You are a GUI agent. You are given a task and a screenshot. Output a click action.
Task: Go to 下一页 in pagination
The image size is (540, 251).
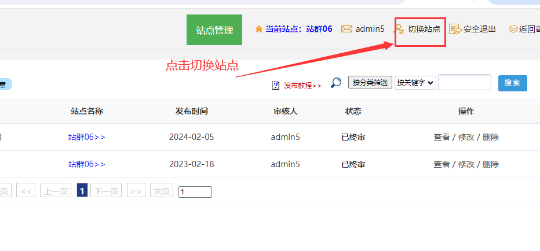point(106,191)
